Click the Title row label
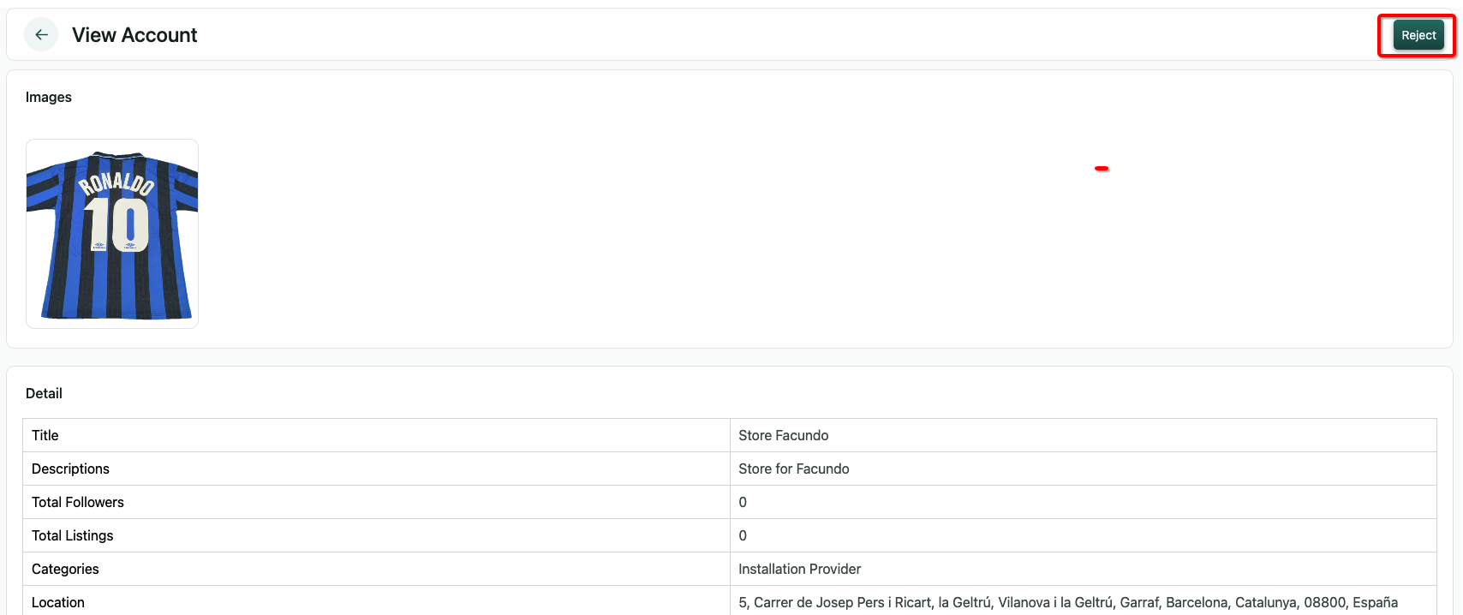Image resolution: width=1463 pixels, height=615 pixels. click(45, 435)
